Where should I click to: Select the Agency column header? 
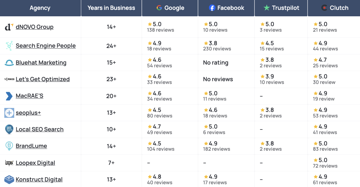(40, 8)
